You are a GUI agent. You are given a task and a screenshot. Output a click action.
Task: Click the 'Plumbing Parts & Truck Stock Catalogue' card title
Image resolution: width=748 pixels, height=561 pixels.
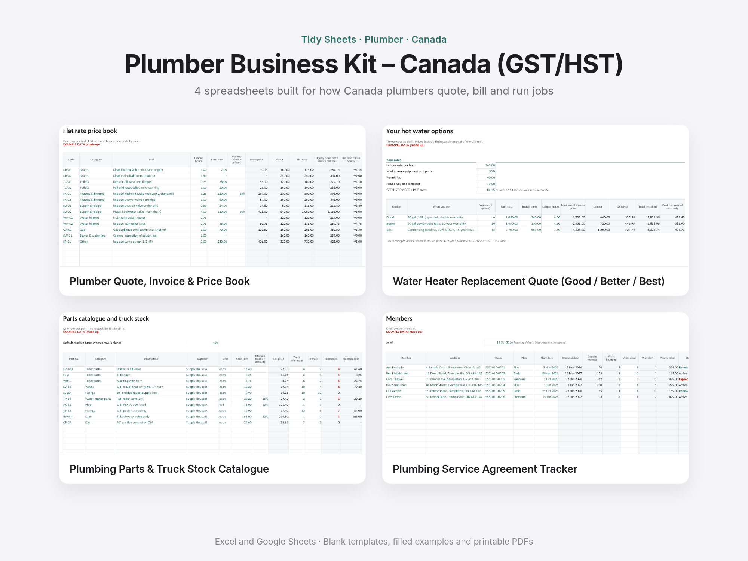[169, 469]
